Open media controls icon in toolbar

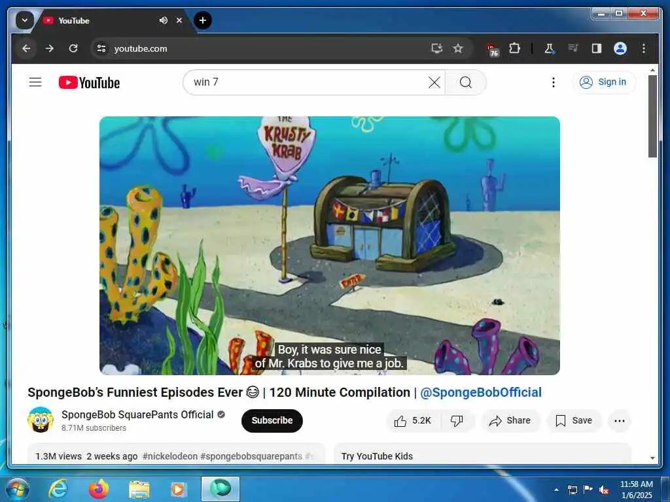(573, 48)
